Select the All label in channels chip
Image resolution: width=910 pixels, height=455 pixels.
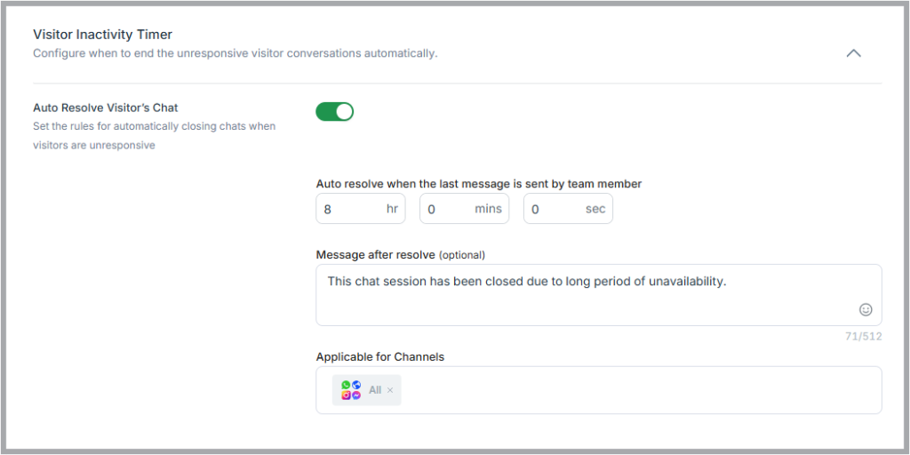click(375, 390)
